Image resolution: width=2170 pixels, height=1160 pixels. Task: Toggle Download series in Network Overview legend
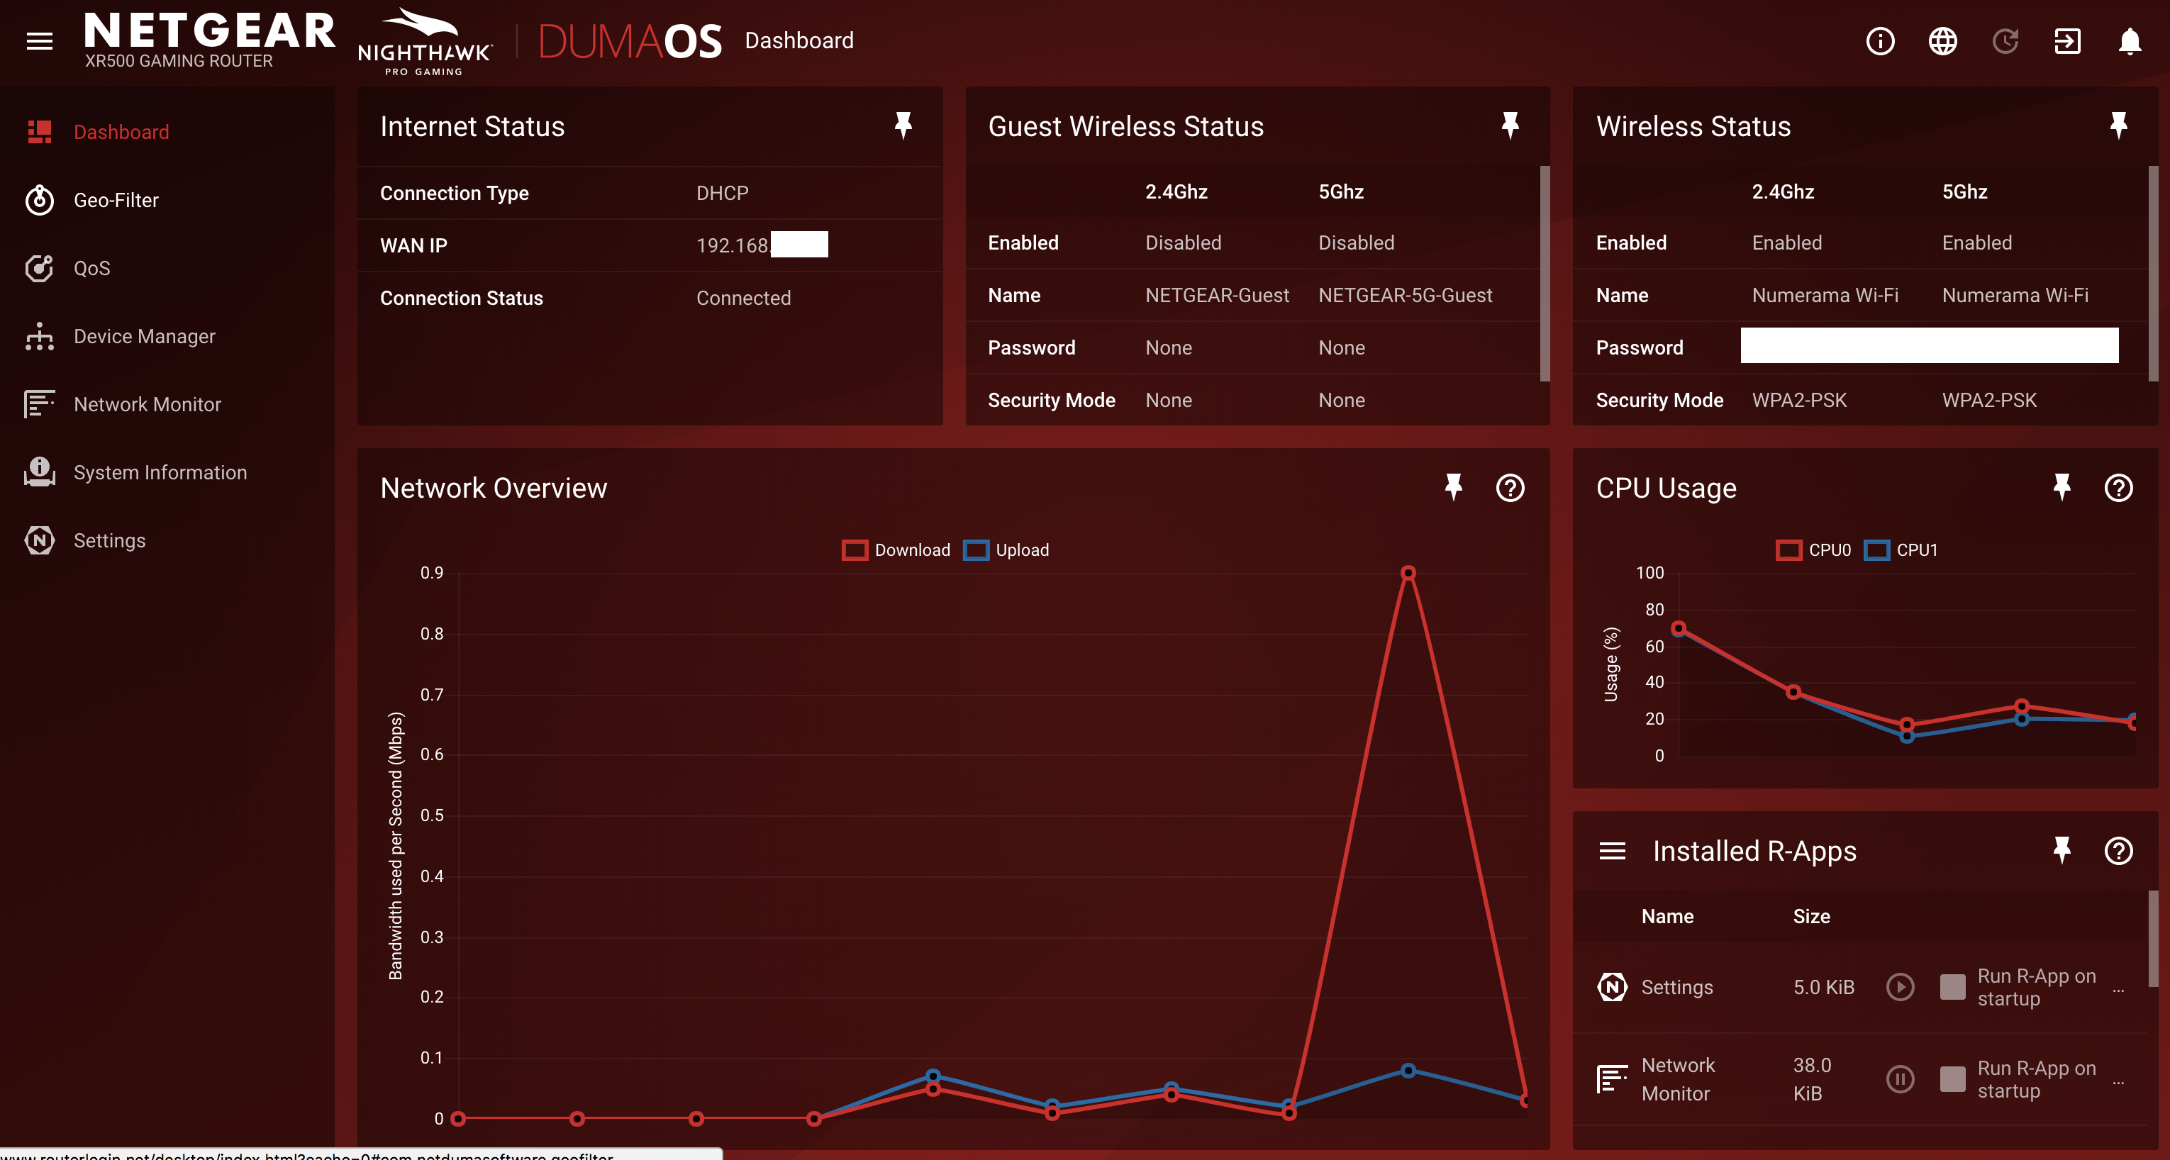(896, 550)
